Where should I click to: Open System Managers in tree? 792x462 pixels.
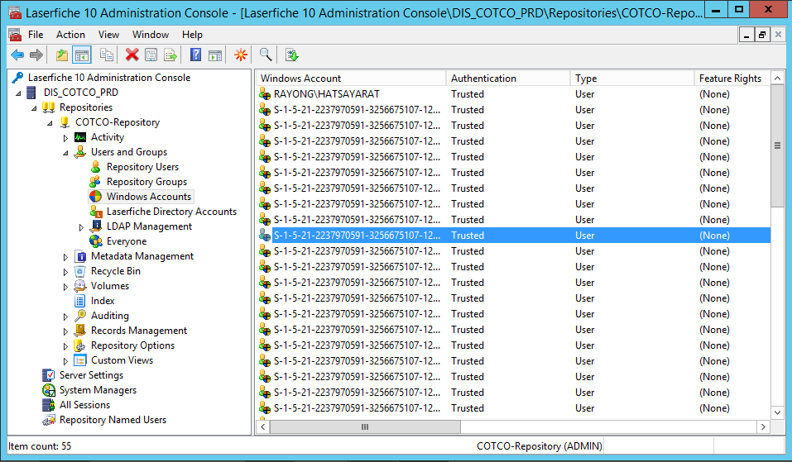(98, 390)
